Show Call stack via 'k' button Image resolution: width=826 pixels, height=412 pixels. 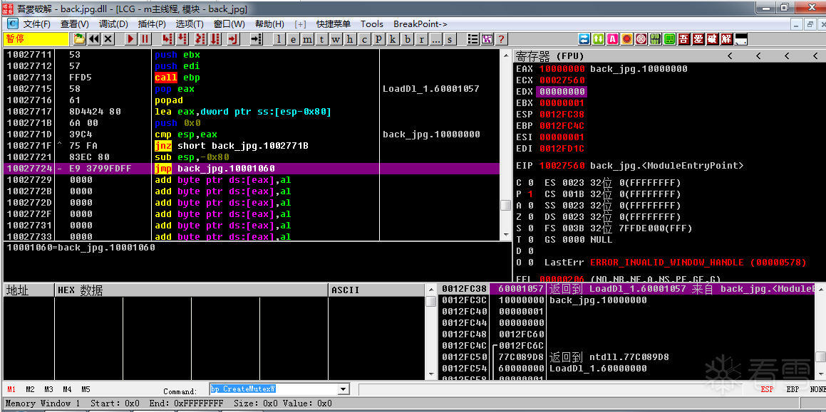point(393,39)
